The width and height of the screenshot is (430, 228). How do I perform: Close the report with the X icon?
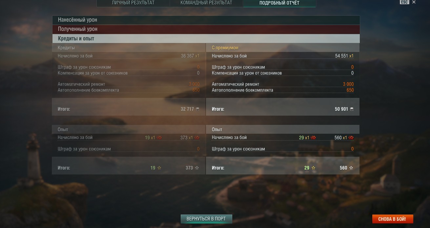414,2
